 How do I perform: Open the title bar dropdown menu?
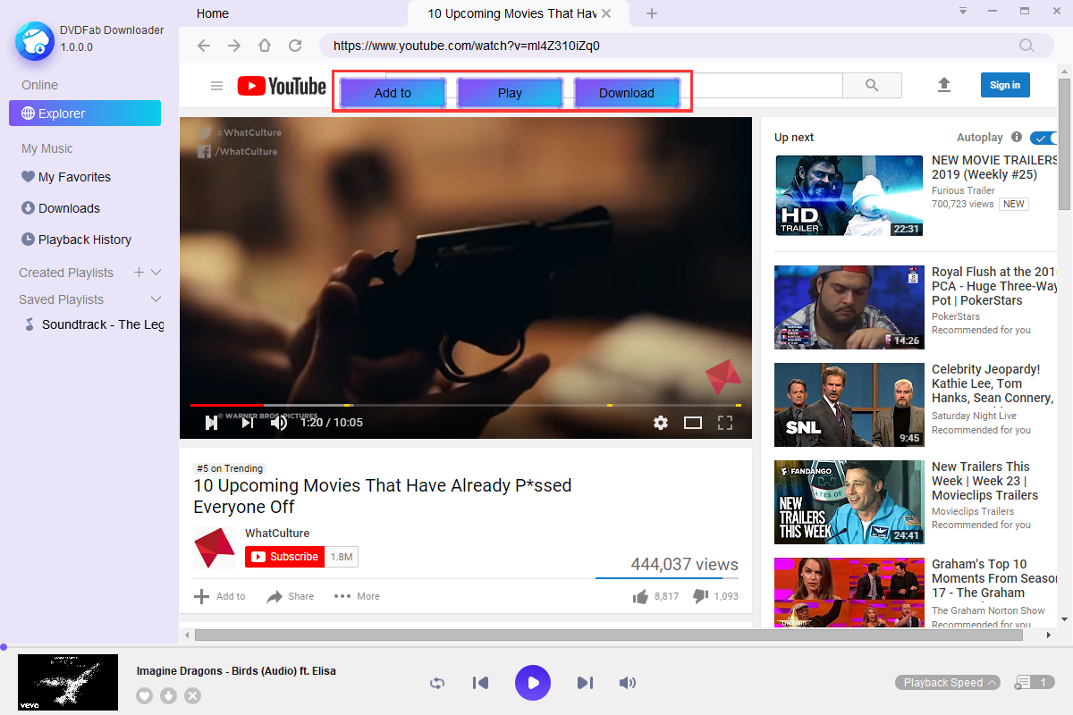point(963,12)
